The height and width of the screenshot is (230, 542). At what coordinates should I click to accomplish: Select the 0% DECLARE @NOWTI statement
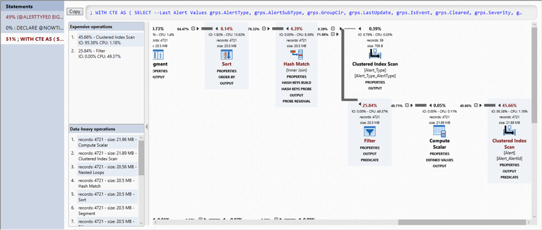pos(32,28)
